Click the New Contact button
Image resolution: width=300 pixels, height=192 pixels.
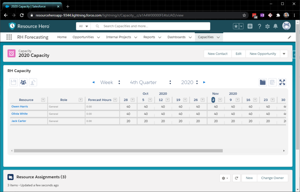(218, 54)
